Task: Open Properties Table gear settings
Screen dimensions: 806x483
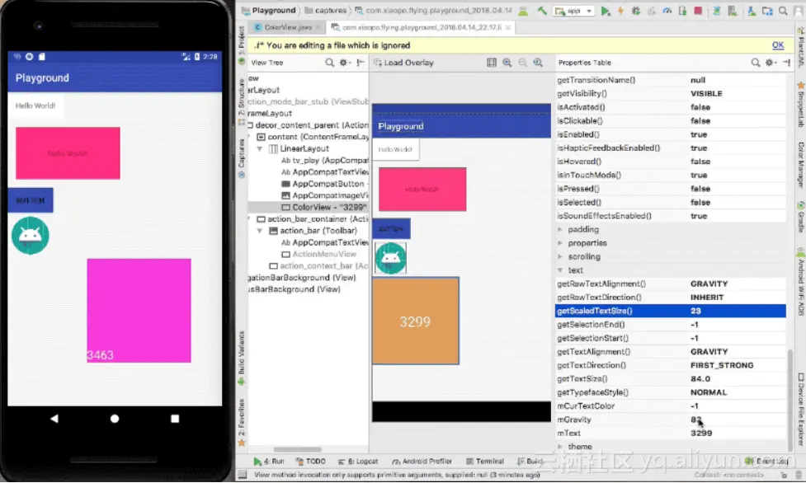Action: click(x=770, y=63)
